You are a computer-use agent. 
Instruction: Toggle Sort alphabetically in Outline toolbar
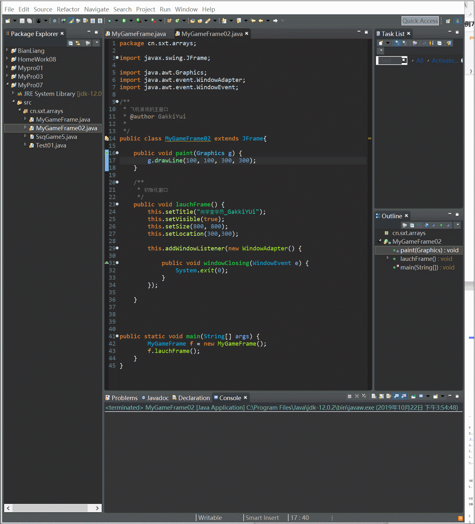tap(419, 225)
